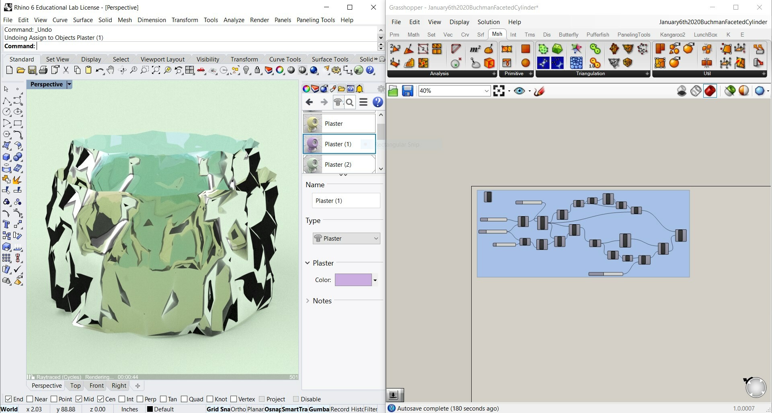Open the Grasshopper zoom percentage dropdown
Viewport: 772px width, 413px height.
pyautogui.click(x=486, y=91)
